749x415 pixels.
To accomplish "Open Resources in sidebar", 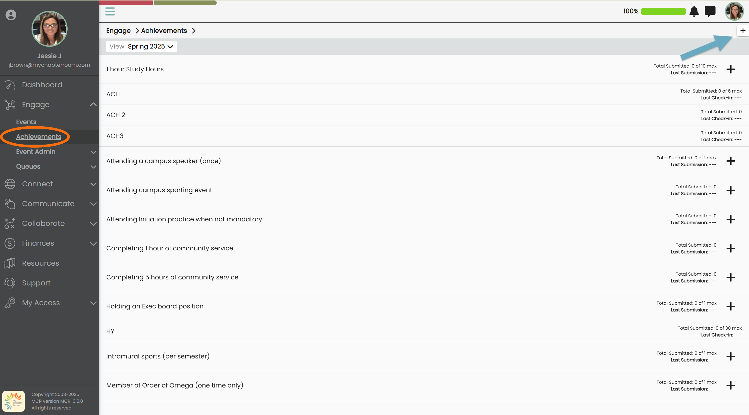I will coord(41,263).
